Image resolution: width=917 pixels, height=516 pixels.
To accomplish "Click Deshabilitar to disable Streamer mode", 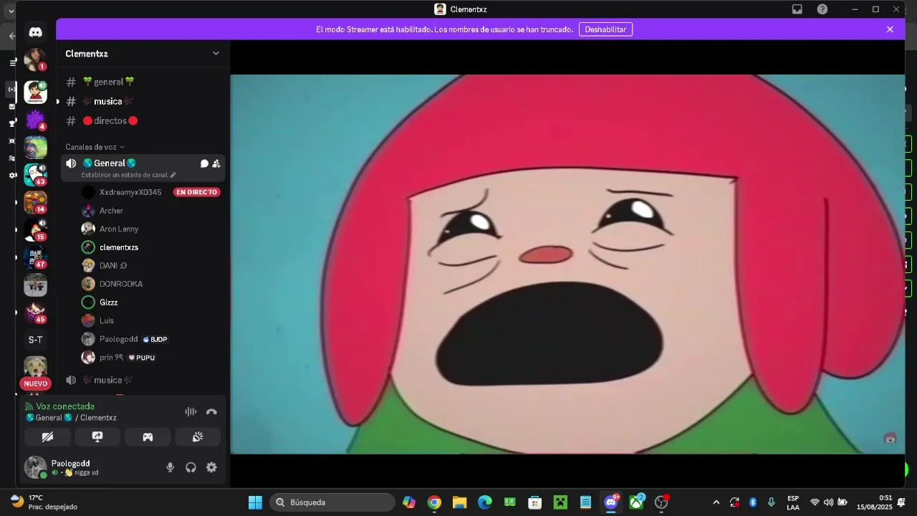I will 605,29.
